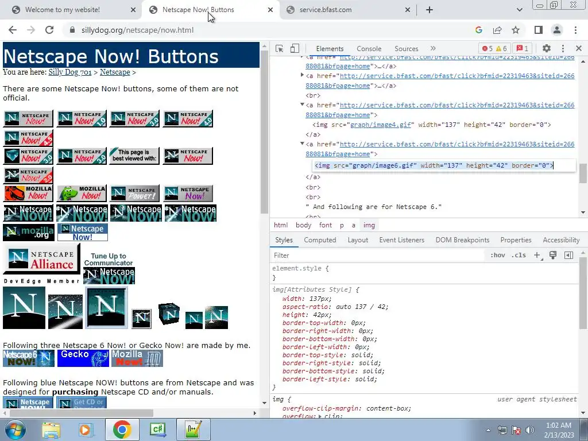588x441 pixels.
Task: Select the 'body' breadcrumb in DOM path
Action: [303, 225]
